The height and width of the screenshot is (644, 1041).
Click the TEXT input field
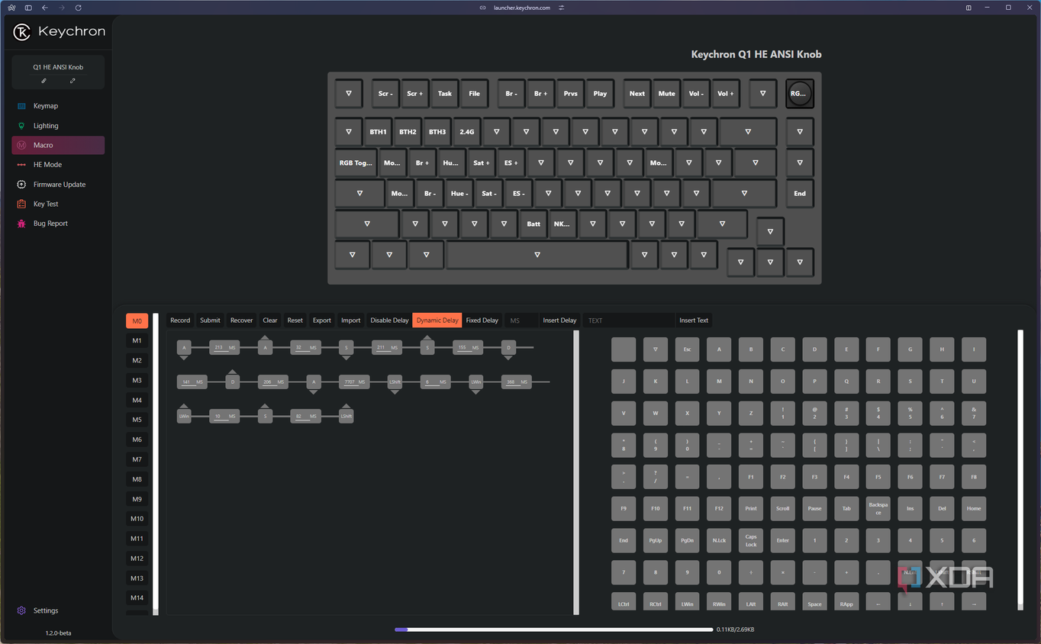[629, 320]
